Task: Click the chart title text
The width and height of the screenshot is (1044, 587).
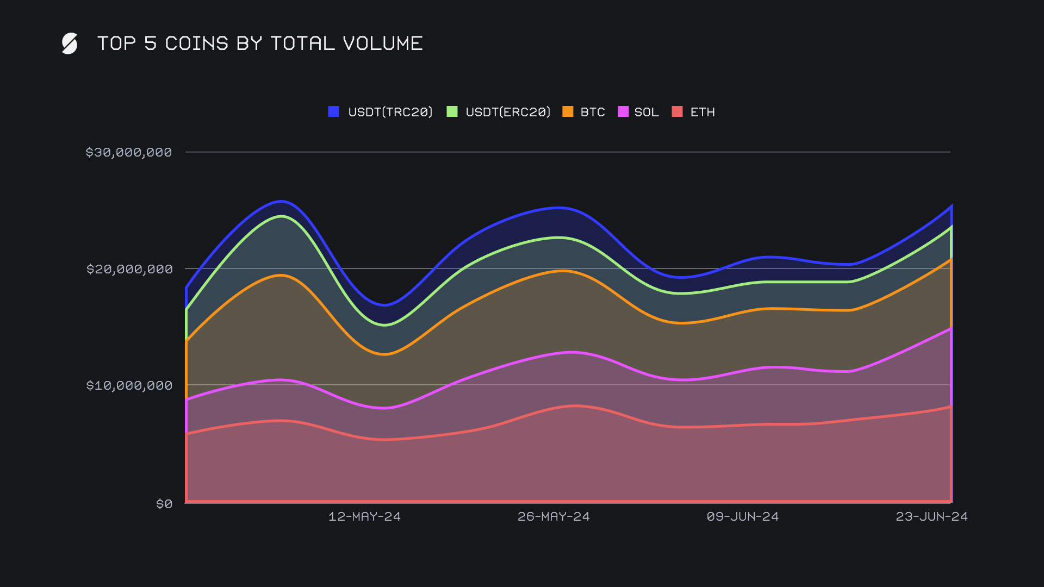Action: 260,43
